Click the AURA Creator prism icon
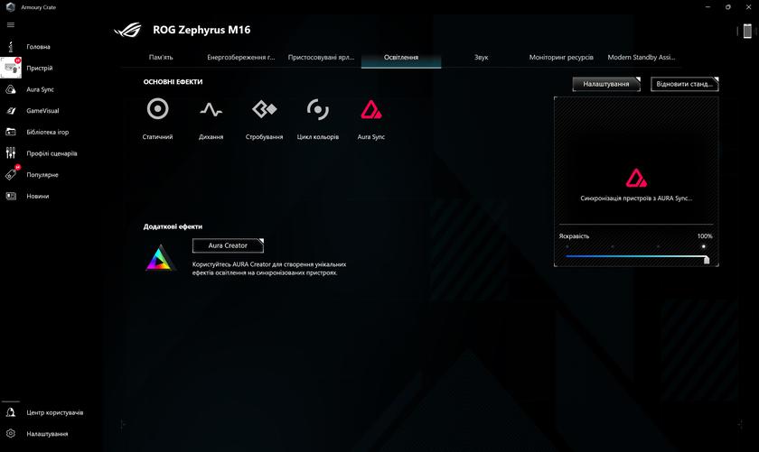This screenshot has width=759, height=452. (162, 258)
